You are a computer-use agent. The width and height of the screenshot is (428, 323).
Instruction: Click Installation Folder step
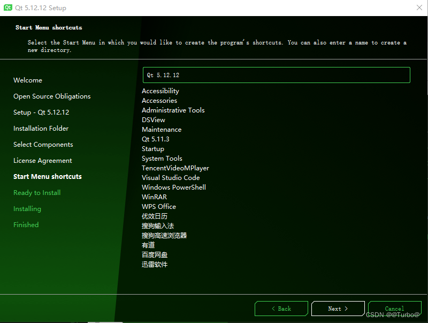tap(41, 129)
